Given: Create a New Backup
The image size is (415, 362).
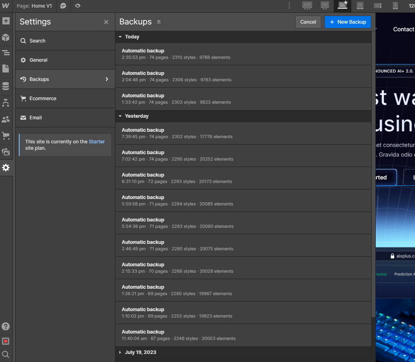Looking at the screenshot, I should pos(348,22).
